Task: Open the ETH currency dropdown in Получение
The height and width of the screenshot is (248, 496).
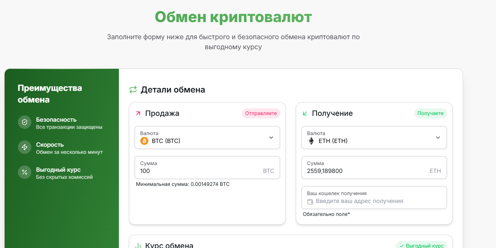Action: coord(374,138)
